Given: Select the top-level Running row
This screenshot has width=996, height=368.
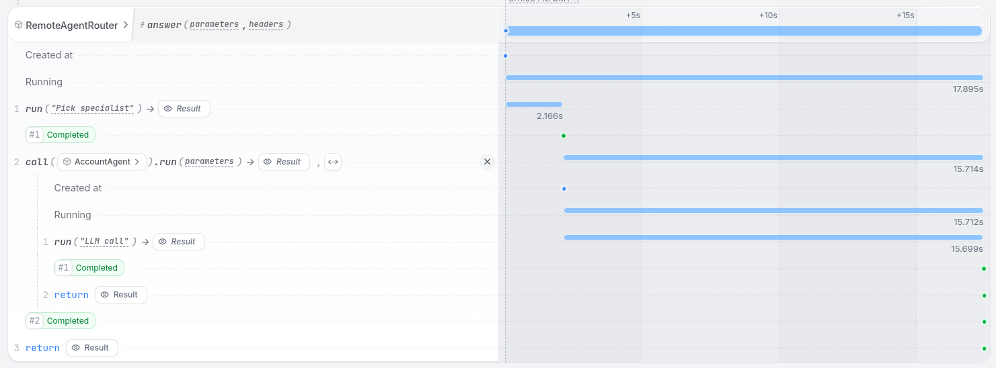Looking at the screenshot, I should click(253, 82).
